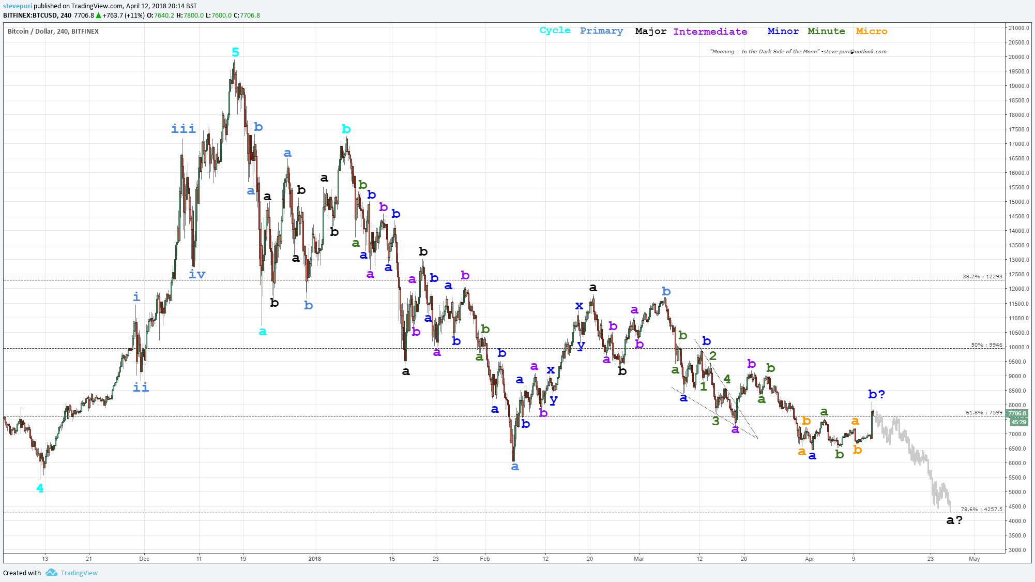This screenshot has height=582, width=1035.
Task: Click the green wave 4 label near wedge
Action: [x=727, y=379]
